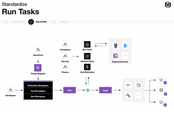Click the Sentinel Policy shield icon
Image resolution: width=174 pixels, height=130 pixels.
87,56
